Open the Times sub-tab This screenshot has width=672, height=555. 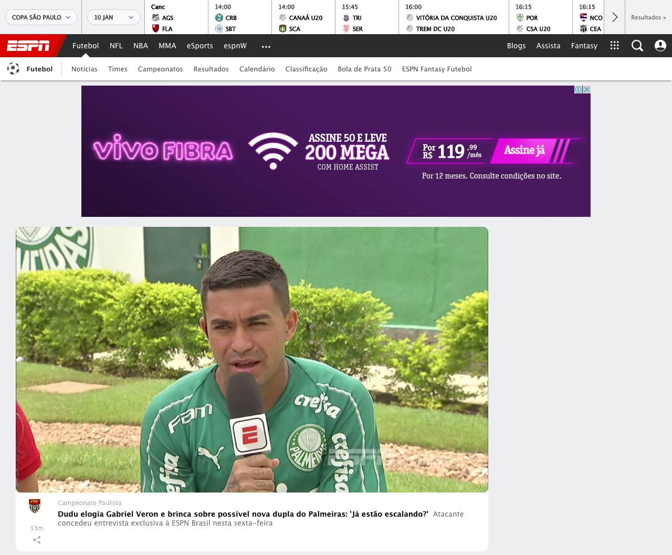coord(118,69)
